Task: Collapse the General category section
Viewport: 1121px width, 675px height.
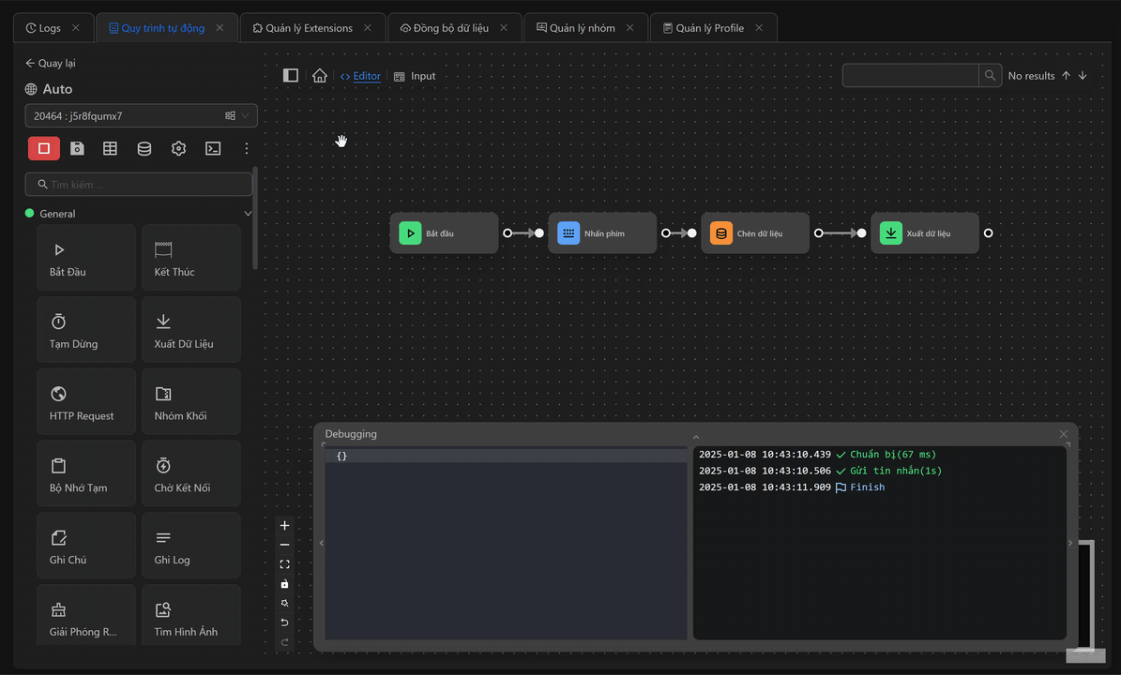Action: pyautogui.click(x=248, y=214)
